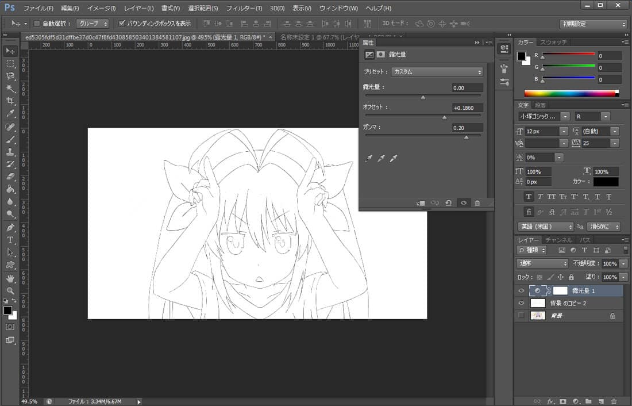The image size is (632, 406).
Task: Select the Crop tool
Action: click(x=10, y=101)
